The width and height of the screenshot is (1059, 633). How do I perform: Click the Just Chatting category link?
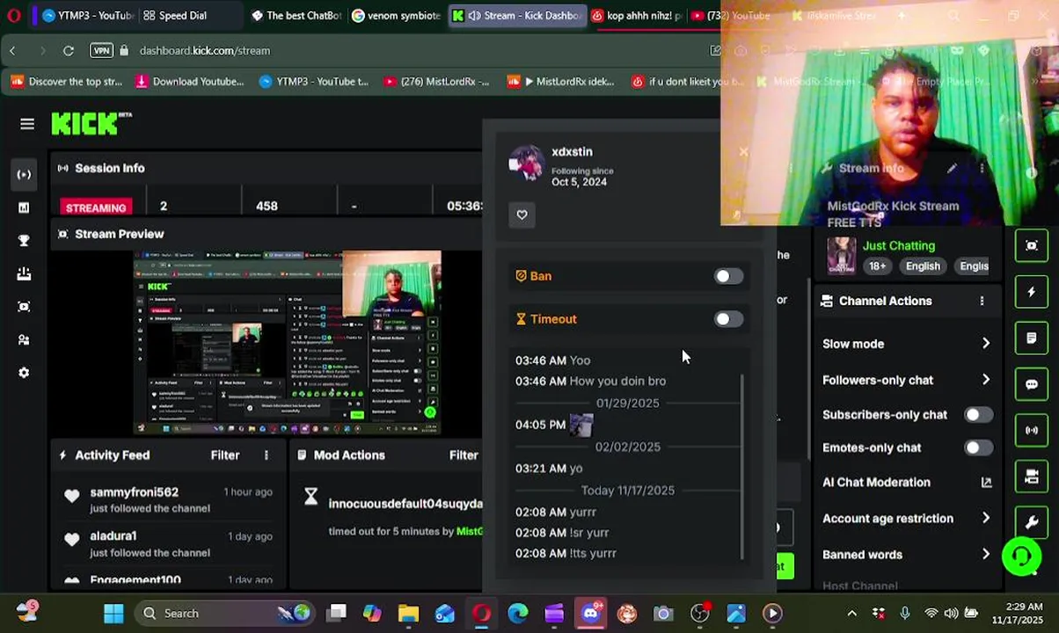click(x=898, y=246)
